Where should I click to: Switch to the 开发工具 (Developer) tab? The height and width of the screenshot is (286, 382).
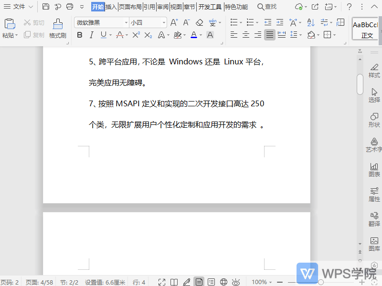tap(210, 7)
